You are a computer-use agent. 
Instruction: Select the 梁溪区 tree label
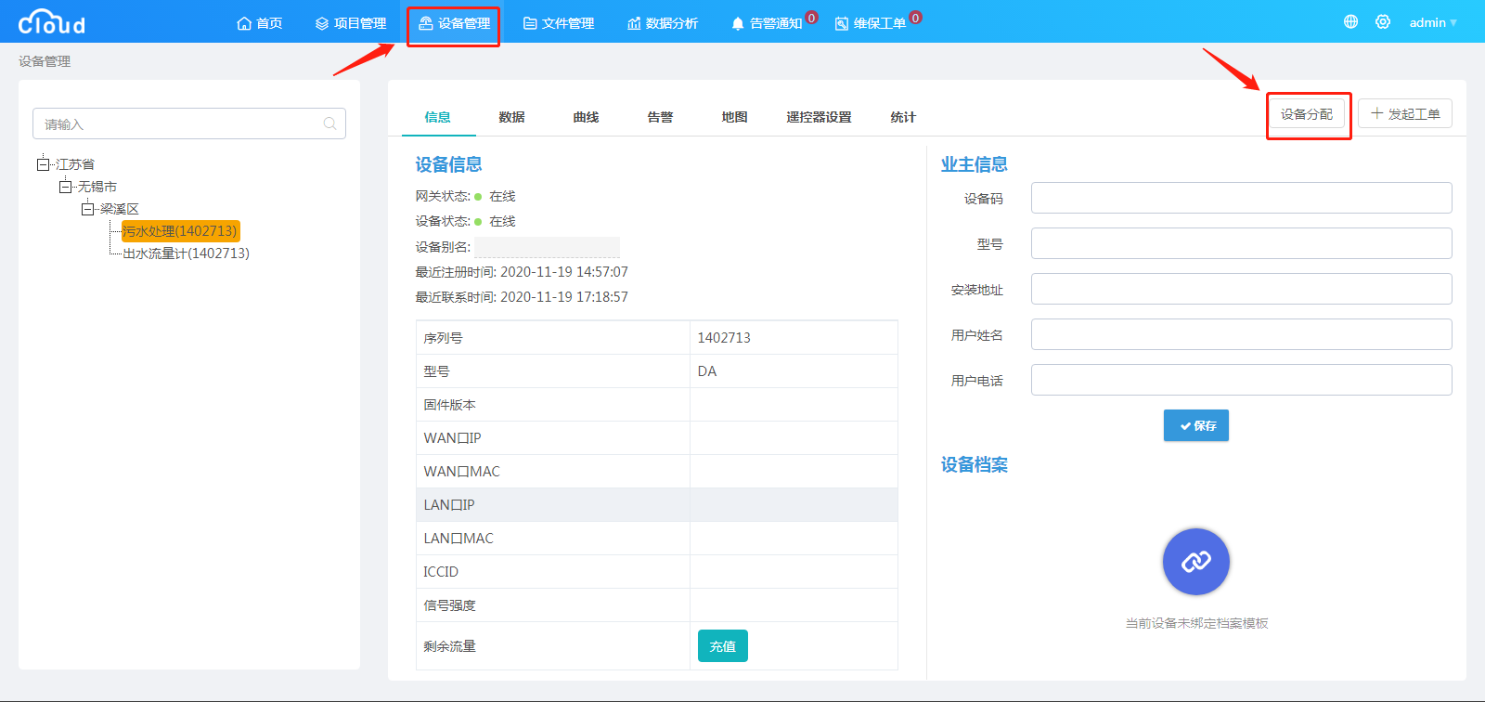pyautogui.click(x=120, y=209)
